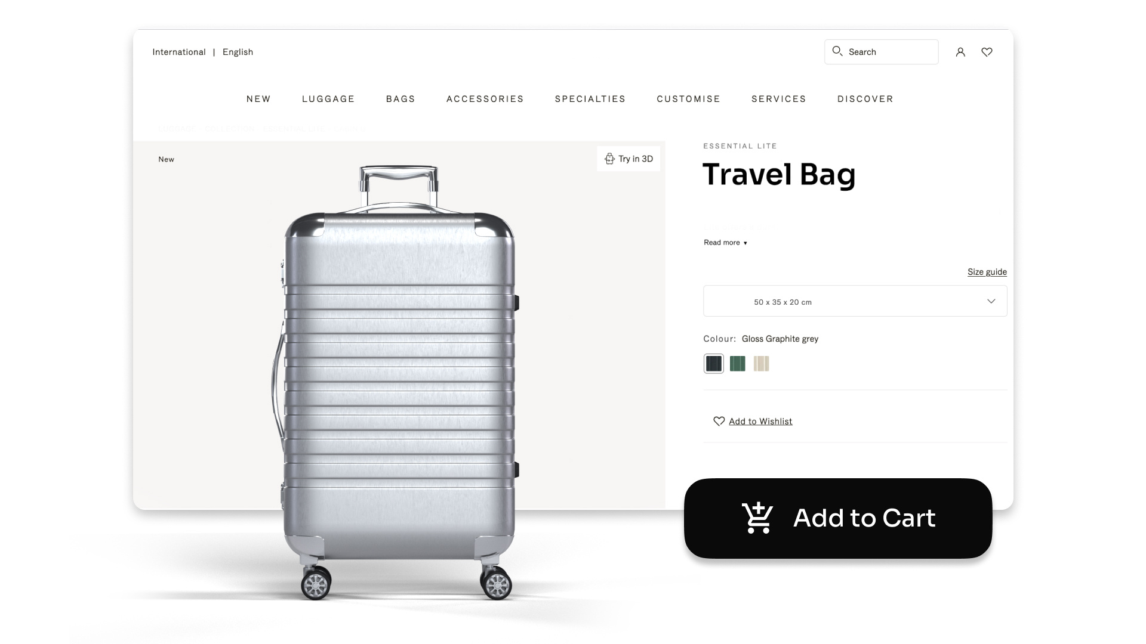Click the user account icon

pyautogui.click(x=961, y=52)
